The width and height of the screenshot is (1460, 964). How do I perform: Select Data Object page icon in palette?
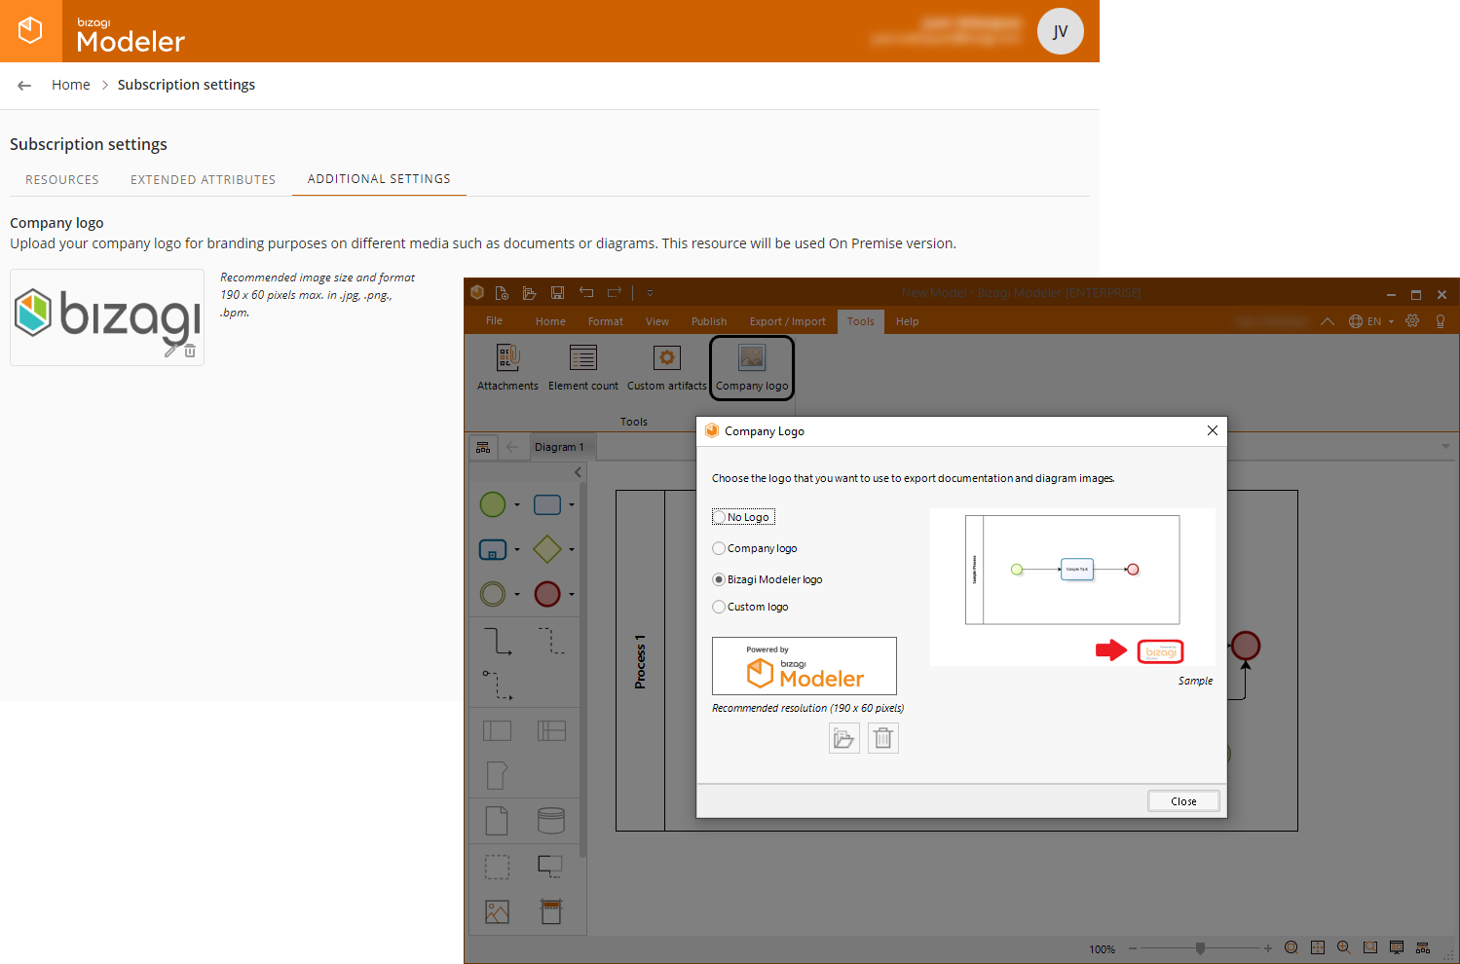click(498, 821)
